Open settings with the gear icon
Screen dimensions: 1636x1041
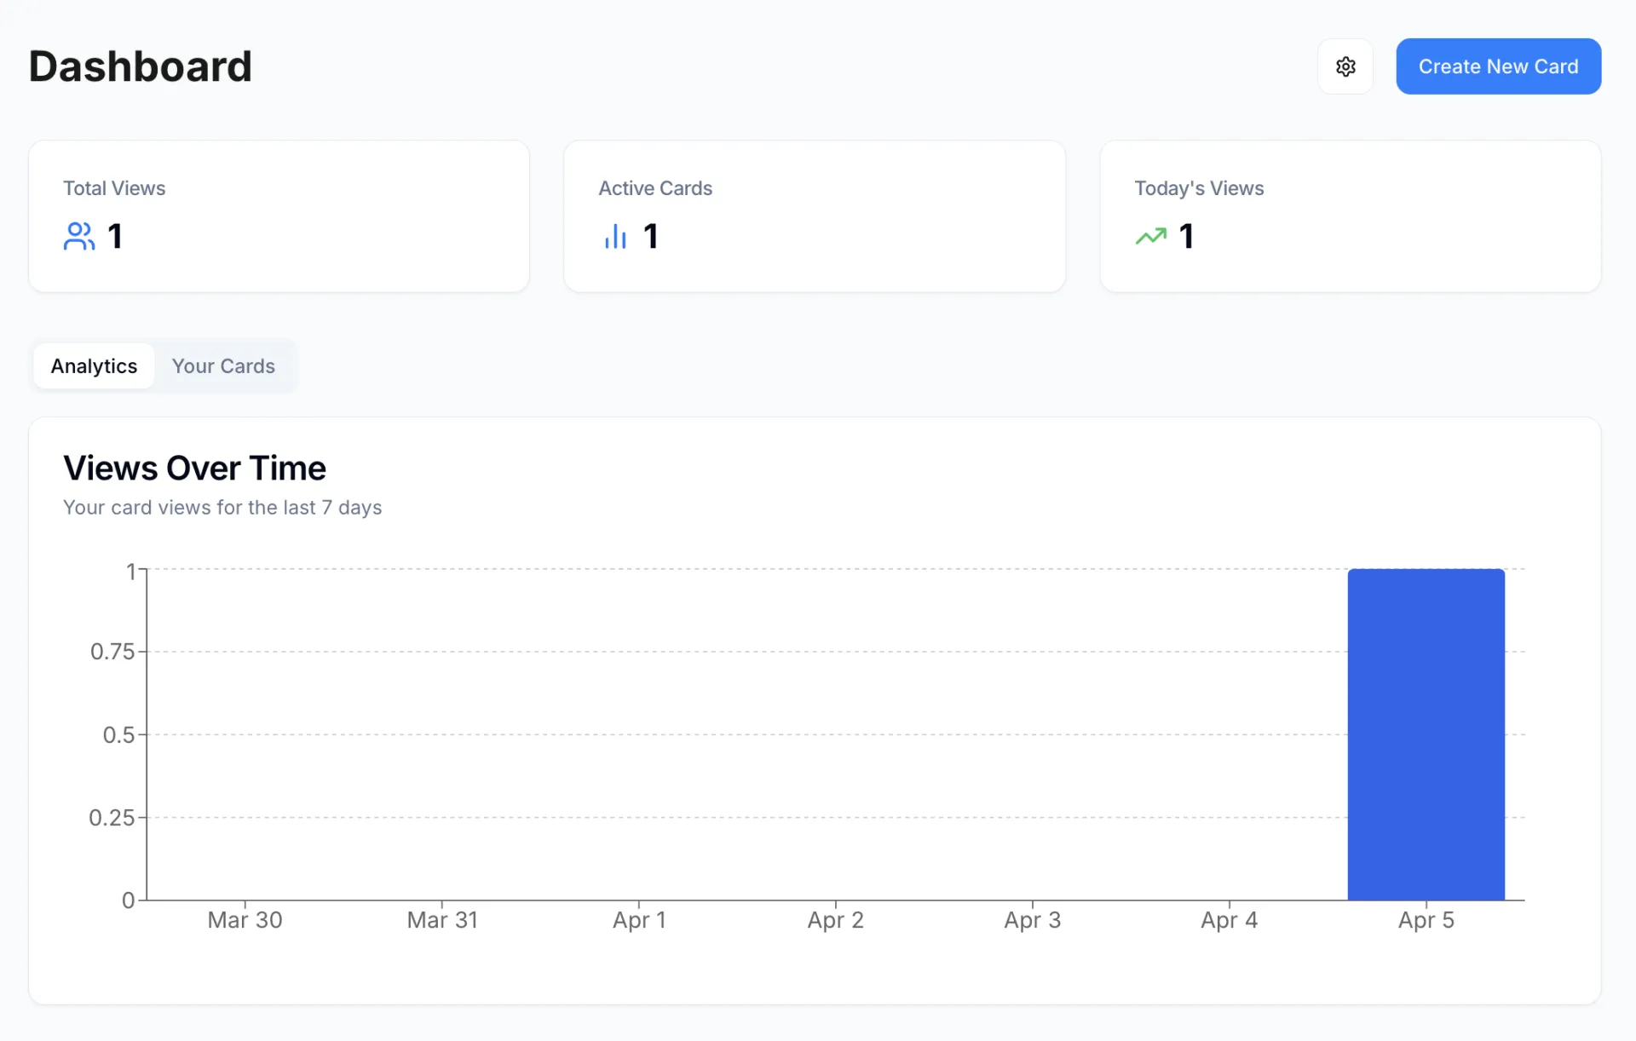coord(1345,66)
